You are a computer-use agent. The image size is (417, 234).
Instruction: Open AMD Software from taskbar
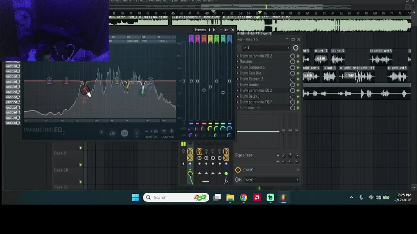pos(257,197)
